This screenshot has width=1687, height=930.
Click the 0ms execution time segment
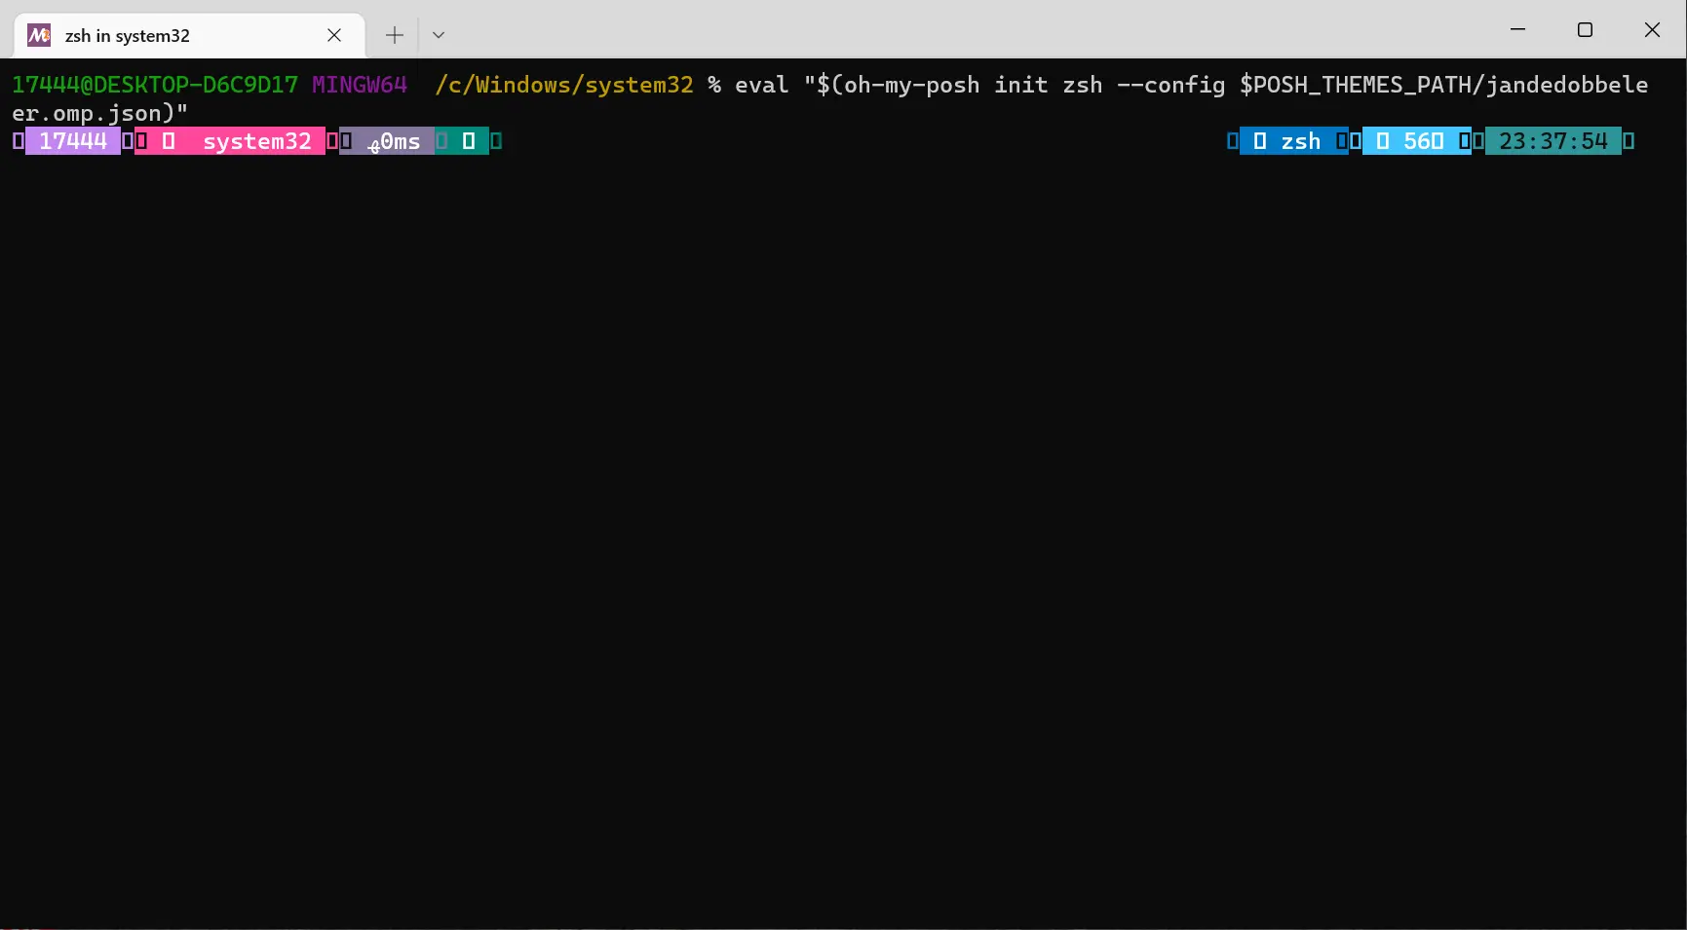(387, 141)
